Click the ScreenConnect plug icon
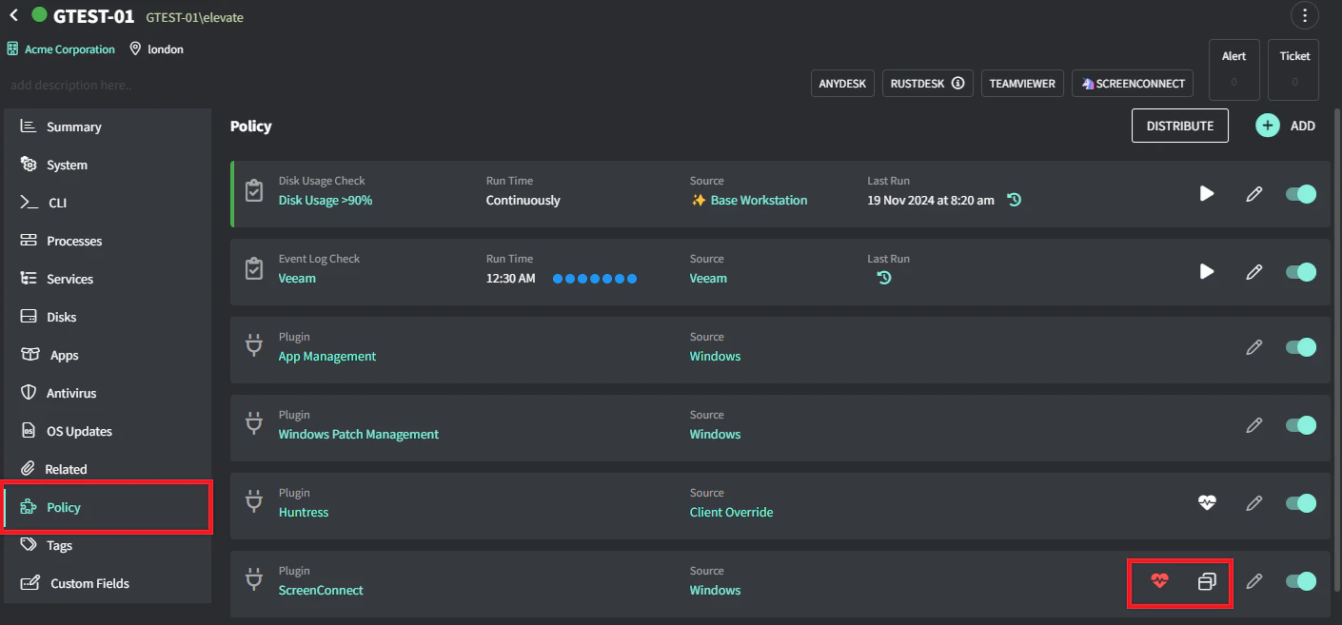The height and width of the screenshot is (625, 1342). pos(254,580)
